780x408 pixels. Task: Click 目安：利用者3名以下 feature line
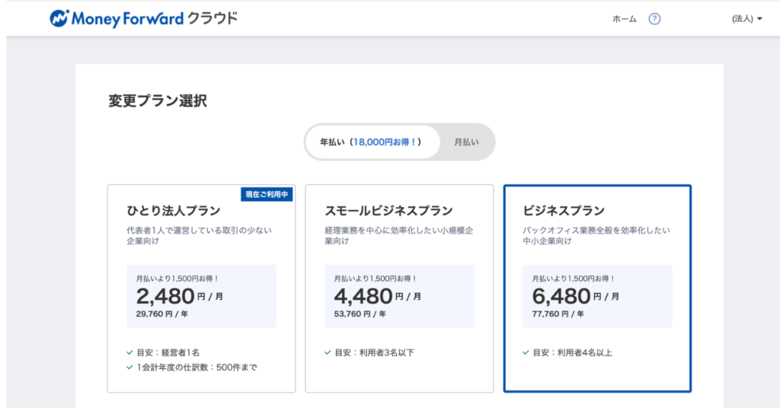click(x=369, y=352)
